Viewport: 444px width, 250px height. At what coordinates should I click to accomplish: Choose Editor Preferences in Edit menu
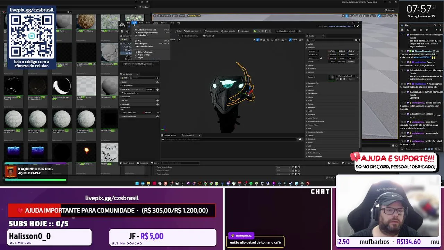tap(145, 52)
